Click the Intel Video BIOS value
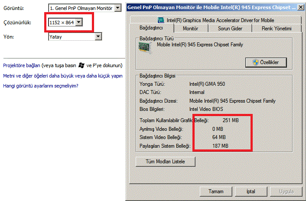Viewport: 306px width, 201px height. 206,109
